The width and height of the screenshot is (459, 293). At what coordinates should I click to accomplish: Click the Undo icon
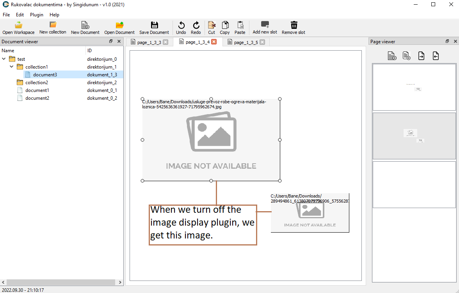(x=181, y=25)
